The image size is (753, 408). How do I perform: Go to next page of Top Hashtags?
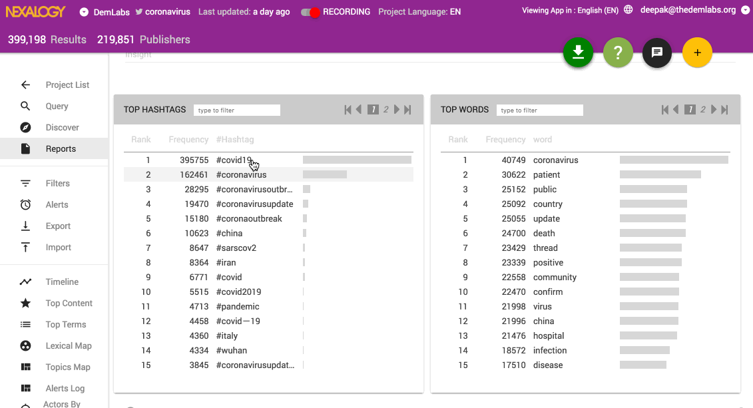[397, 109]
